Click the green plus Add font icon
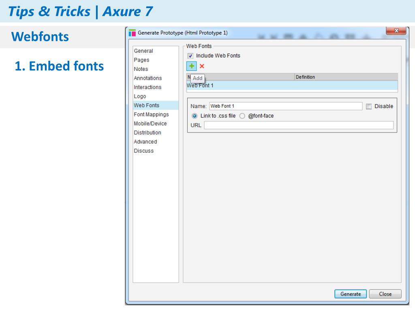Screen dimensions: 415x311 coord(191,66)
